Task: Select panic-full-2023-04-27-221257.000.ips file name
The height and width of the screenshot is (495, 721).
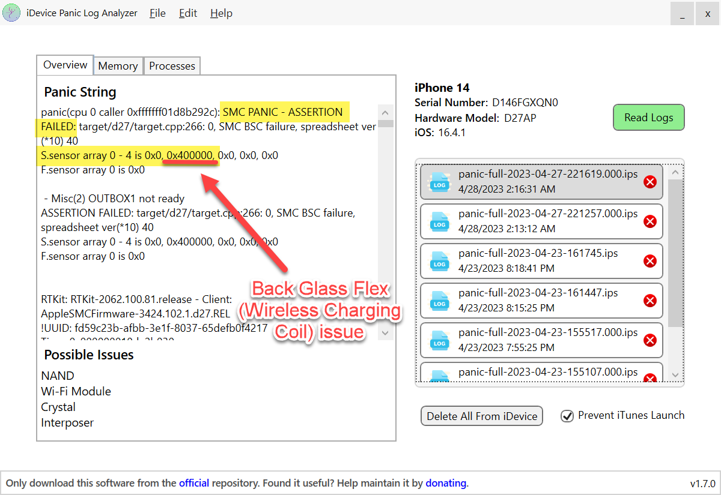Action: (548, 214)
